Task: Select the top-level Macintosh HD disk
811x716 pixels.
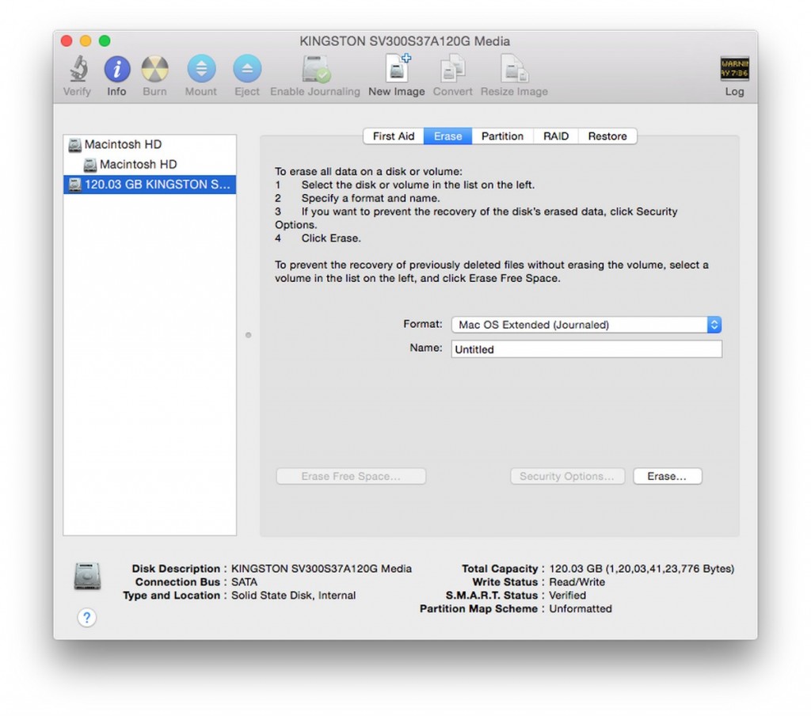Action: [x=123, y=144]
